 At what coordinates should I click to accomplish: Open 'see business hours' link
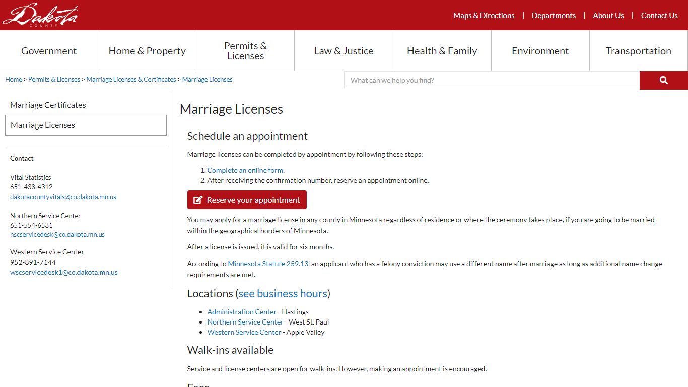coord(283,293)
